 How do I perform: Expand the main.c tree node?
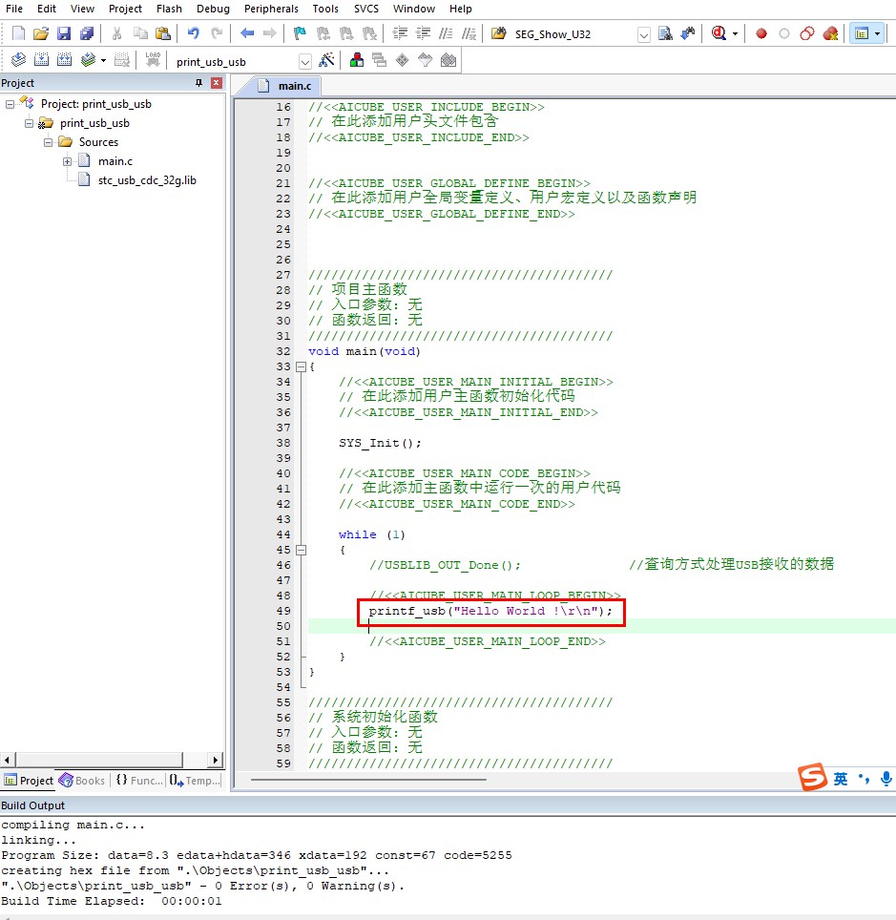pos(68,161)
